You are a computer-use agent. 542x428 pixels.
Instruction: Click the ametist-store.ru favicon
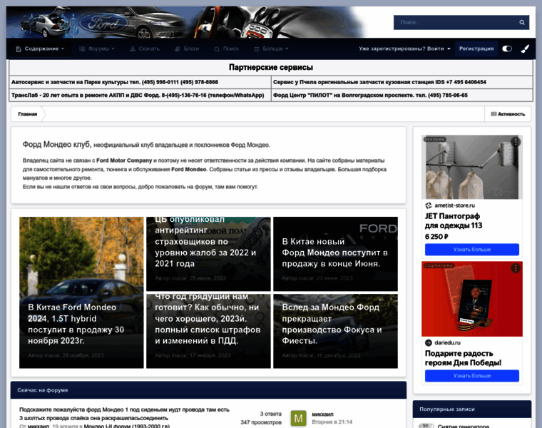tap(429, 205)
